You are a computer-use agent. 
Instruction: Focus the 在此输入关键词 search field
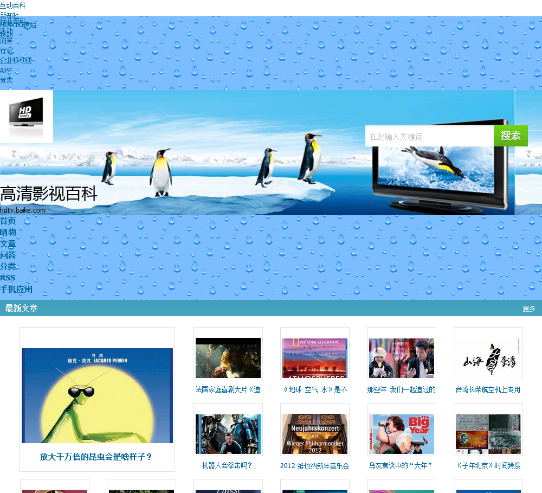click(429, 136)
